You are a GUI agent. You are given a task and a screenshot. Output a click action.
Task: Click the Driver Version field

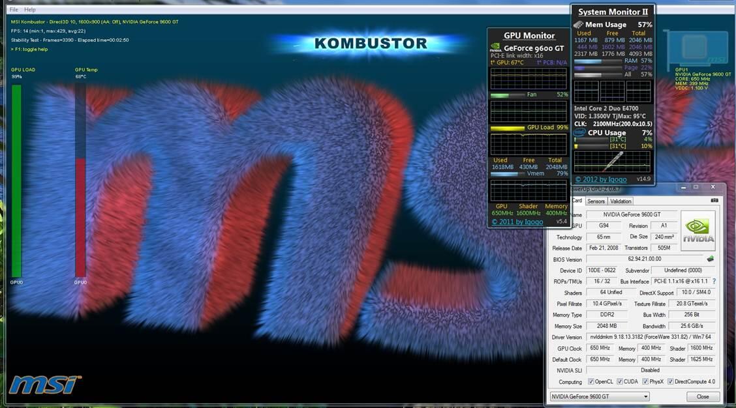coord(651,337)
